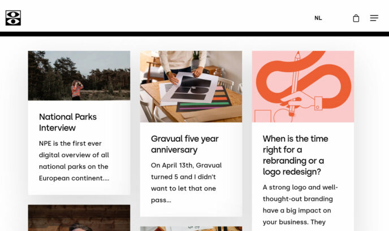The image size is (389, 231).
Task: Open the Gravual five year anniversary title
Action: point(184,144)
